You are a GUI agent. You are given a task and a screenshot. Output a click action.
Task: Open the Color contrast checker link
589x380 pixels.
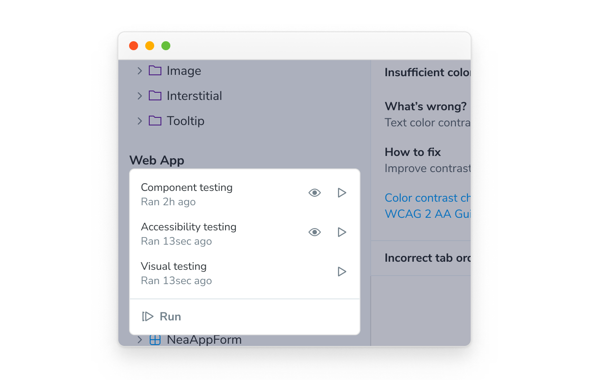tap(427, 198)
